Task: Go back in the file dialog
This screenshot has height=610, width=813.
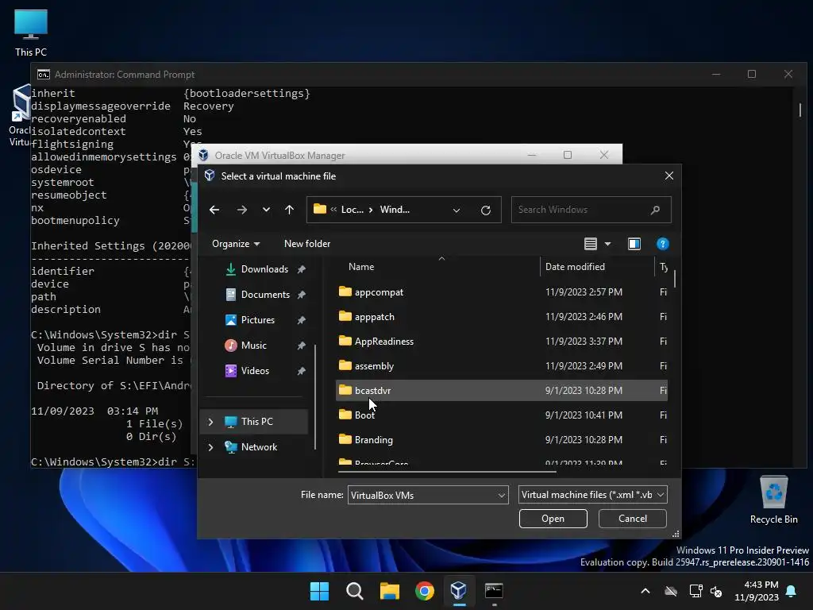Action: point(214,210)
